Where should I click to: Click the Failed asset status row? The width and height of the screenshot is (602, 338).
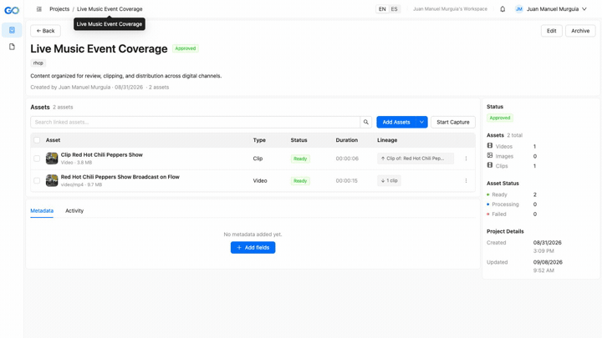coord(512,214)
